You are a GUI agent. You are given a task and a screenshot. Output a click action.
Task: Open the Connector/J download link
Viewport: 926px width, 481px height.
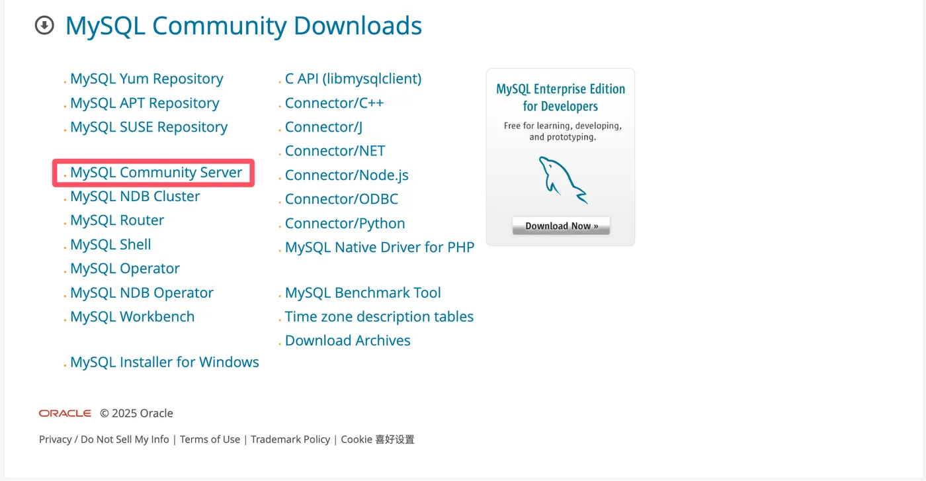(x=323, y=127)
